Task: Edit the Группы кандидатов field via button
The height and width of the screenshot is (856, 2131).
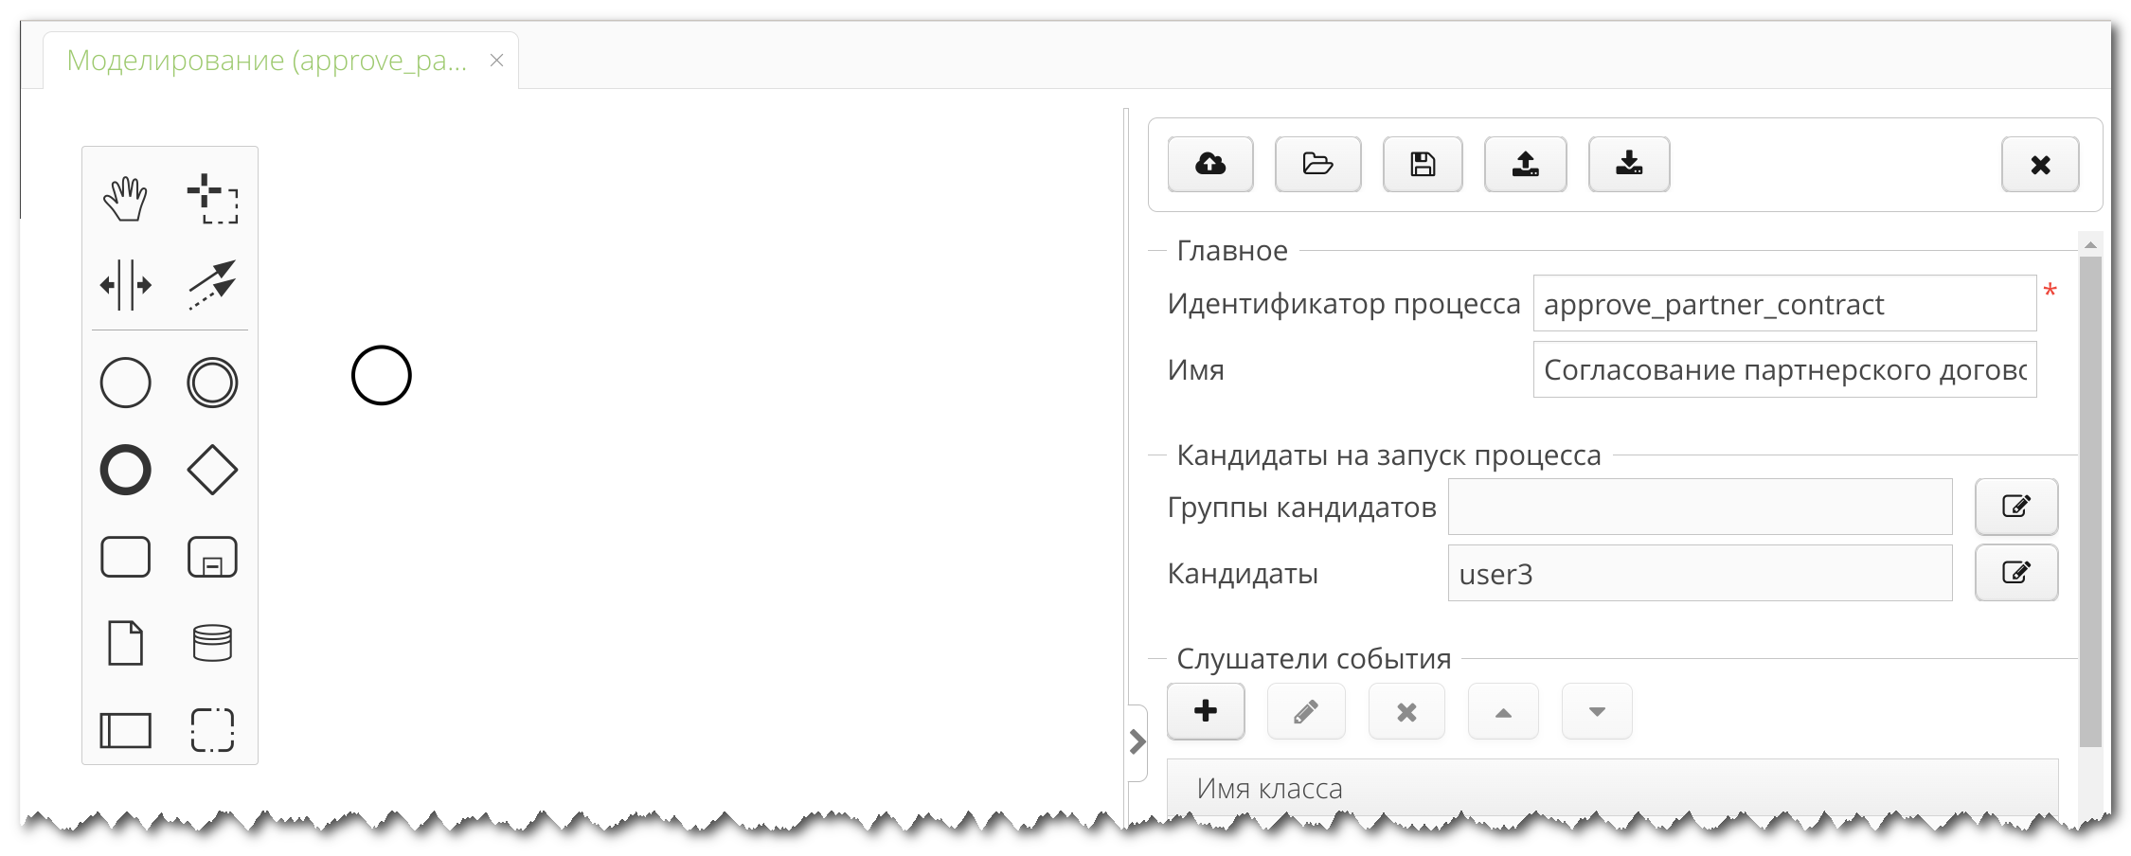Action: pyautogui.click(x=2015, y=507)
